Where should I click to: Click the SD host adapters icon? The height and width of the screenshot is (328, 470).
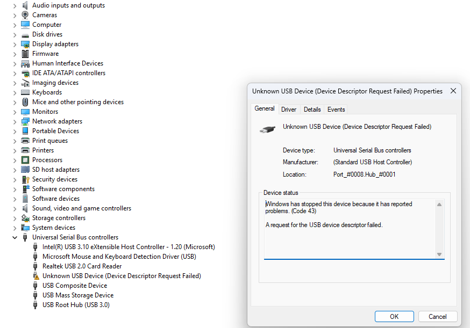[x=25, y=170]
